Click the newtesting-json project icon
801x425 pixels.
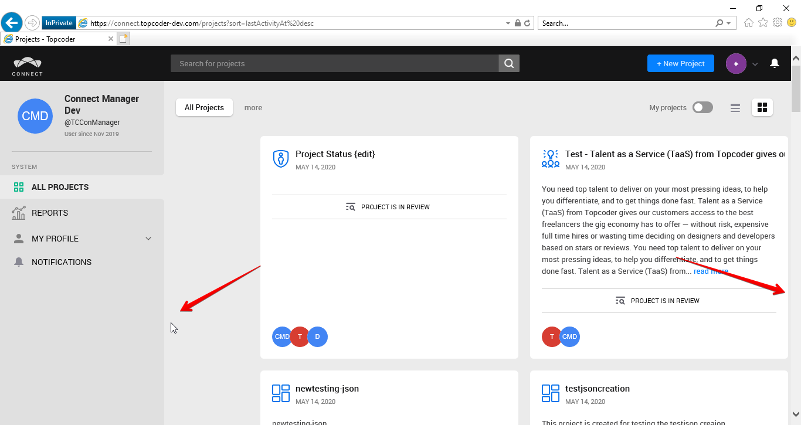[x=281, y=393]
